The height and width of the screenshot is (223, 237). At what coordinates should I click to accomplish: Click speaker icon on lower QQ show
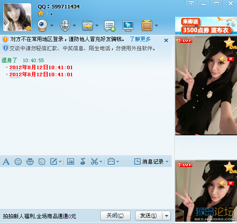(x=222, y=183)
